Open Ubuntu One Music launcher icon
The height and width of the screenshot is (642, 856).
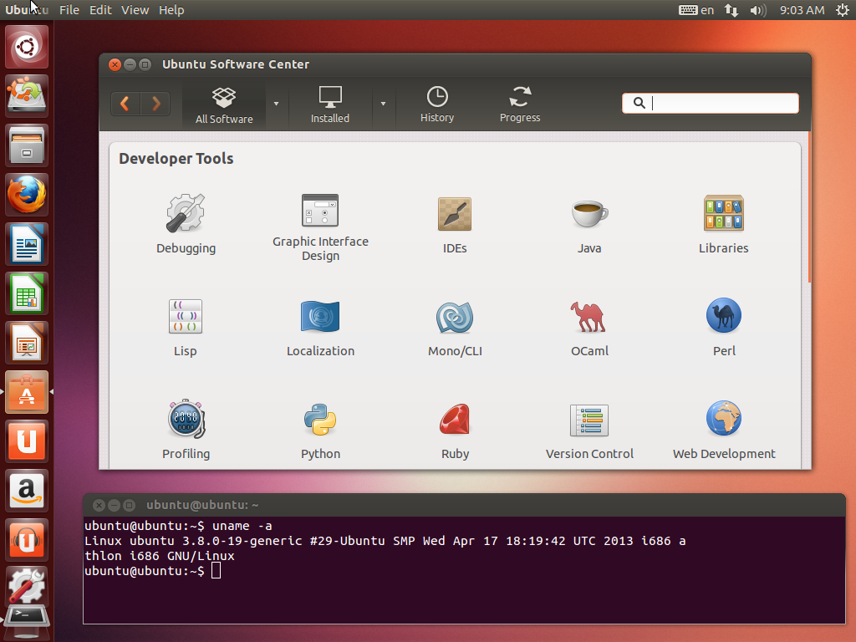pyautogui.click(x=27, y=540)
